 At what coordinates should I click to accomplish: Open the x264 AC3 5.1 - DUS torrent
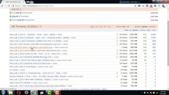[35, 73]
